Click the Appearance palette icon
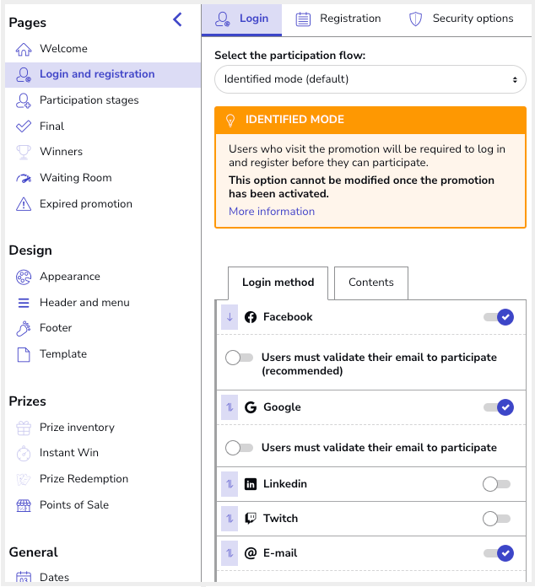This screenshot has width=535, height=587. [x=24, y=277]
